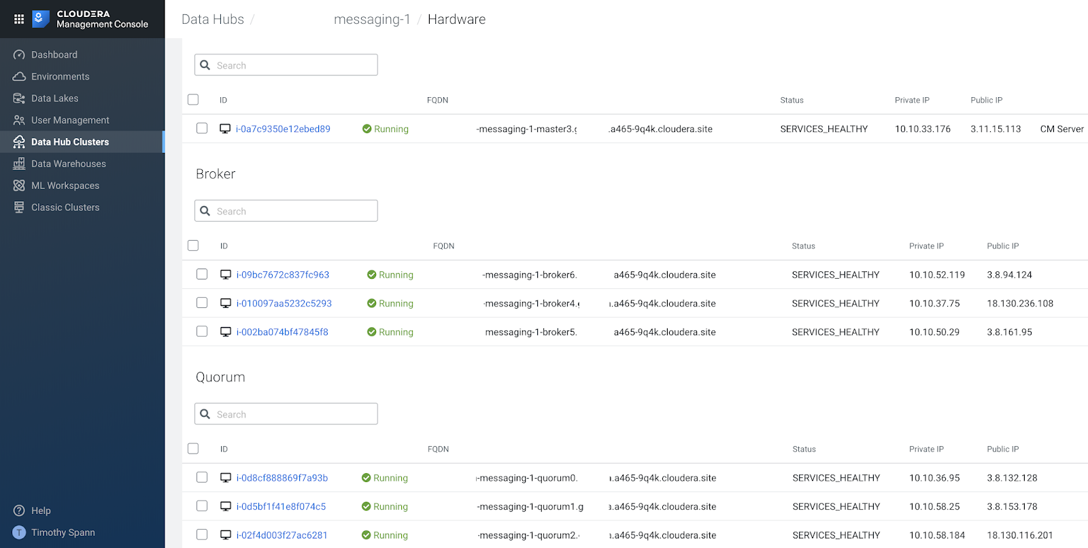Click green Running check icon for broker6 row
Viewport: 1088px width, 548px height.
(x=372, y=275)
